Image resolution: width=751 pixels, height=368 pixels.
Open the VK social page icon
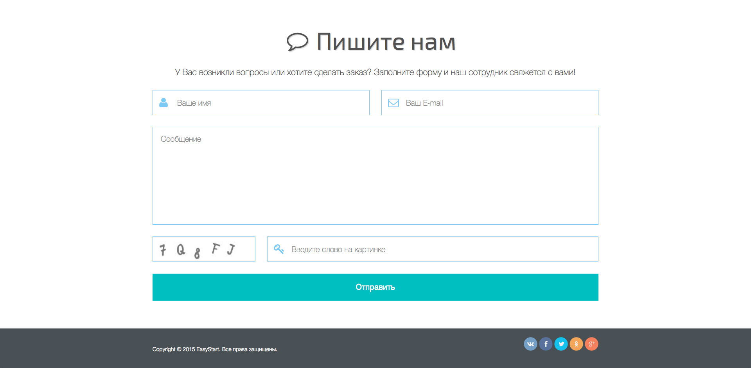coord(530,344)
